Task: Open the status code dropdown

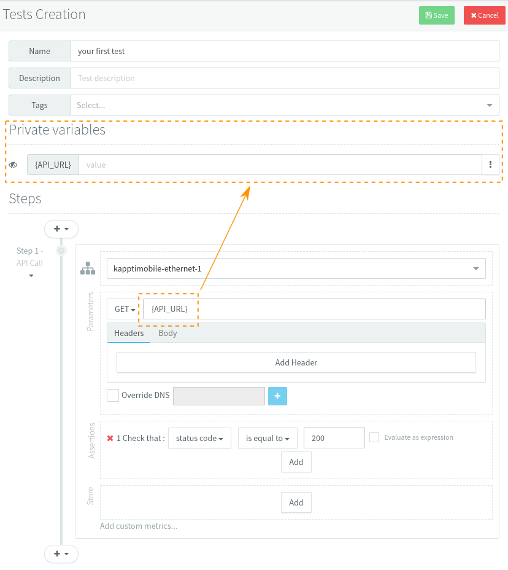Action: 199,438
